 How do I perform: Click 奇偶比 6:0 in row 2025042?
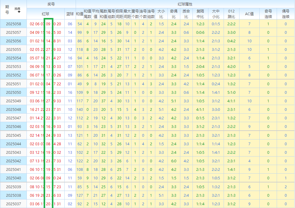pyautogui.click(x=174, y=161)
